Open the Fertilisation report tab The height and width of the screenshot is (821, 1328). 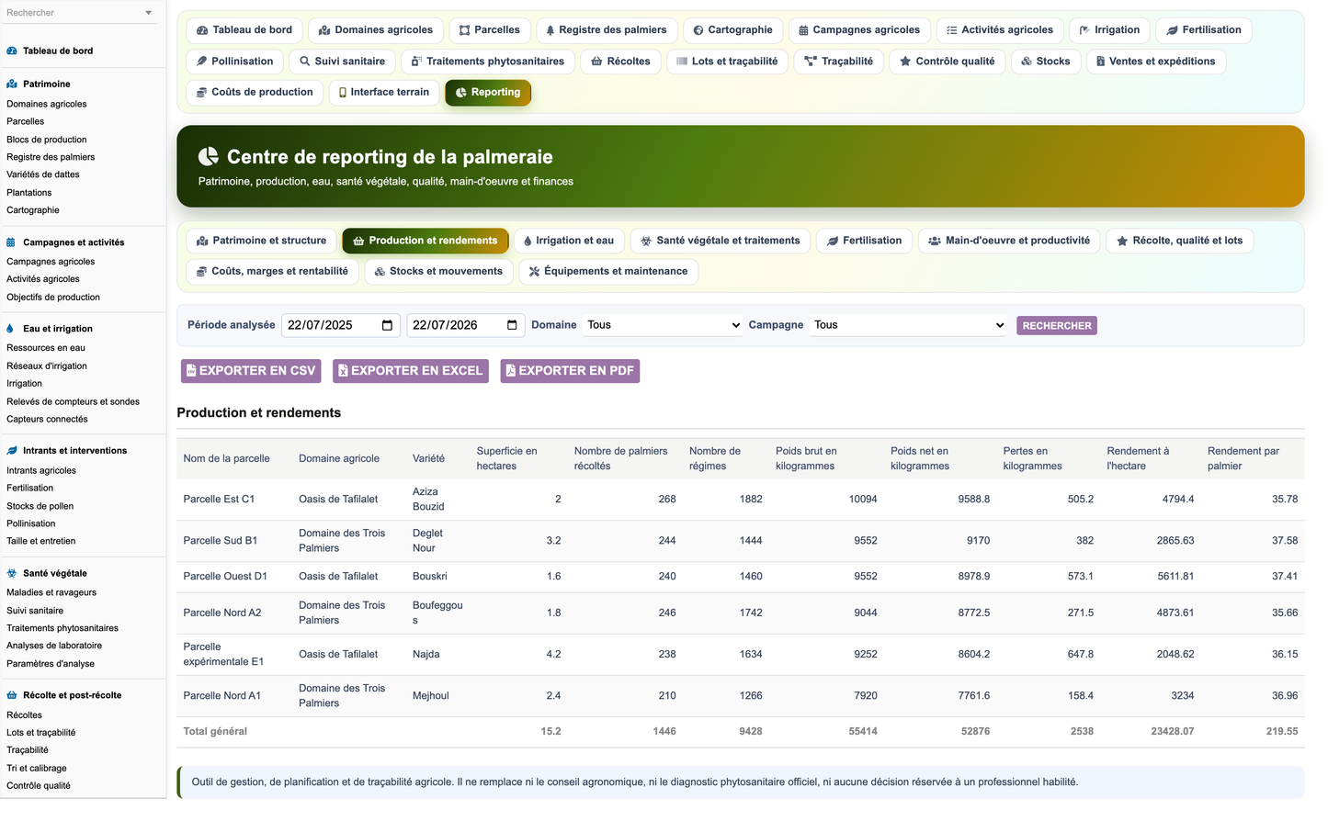(865, 241)
